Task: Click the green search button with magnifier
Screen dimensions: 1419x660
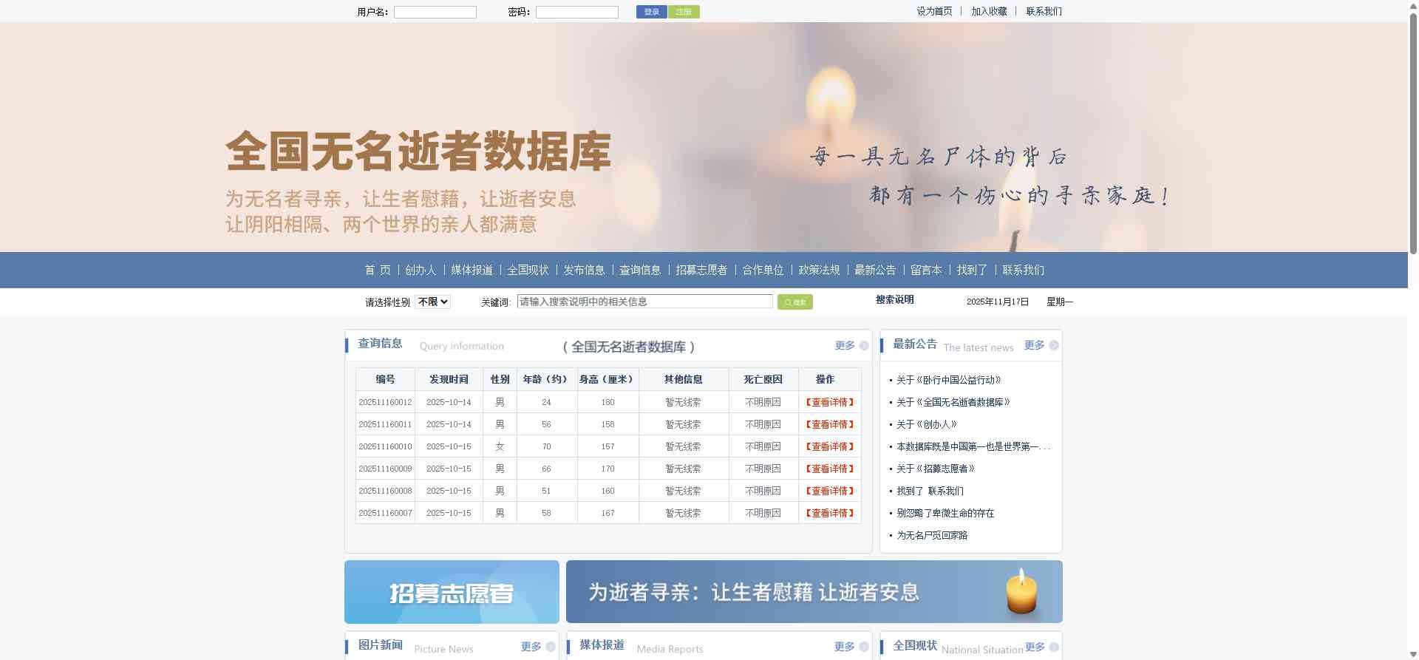Action: [x=794, y=302]
